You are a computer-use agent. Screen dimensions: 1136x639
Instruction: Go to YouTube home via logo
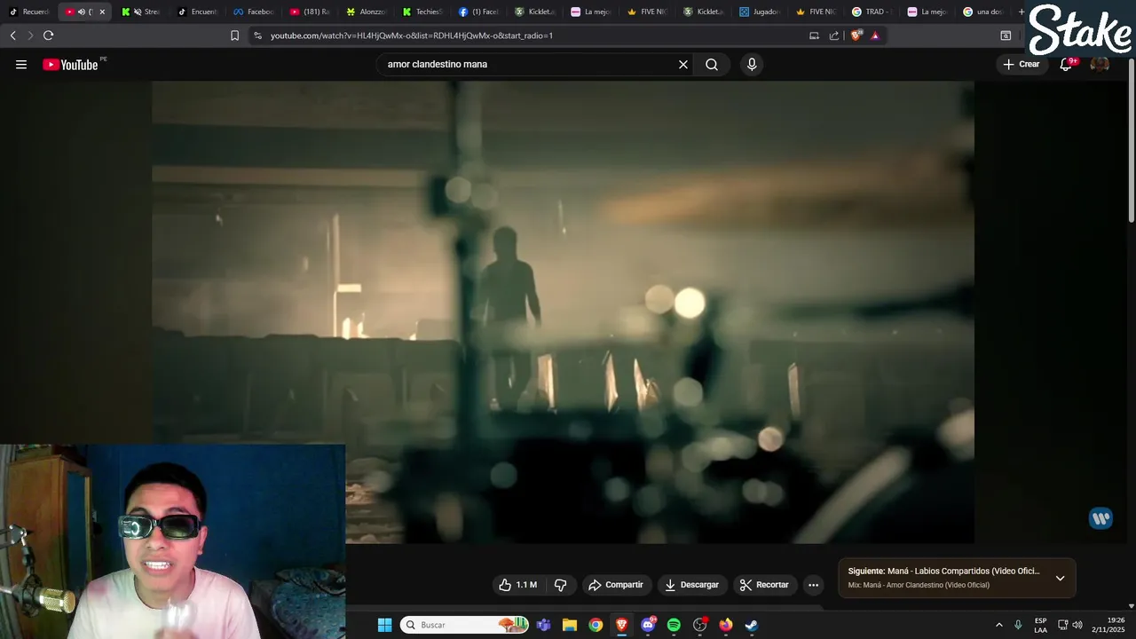pyautogui.click(x=70, y=64)
